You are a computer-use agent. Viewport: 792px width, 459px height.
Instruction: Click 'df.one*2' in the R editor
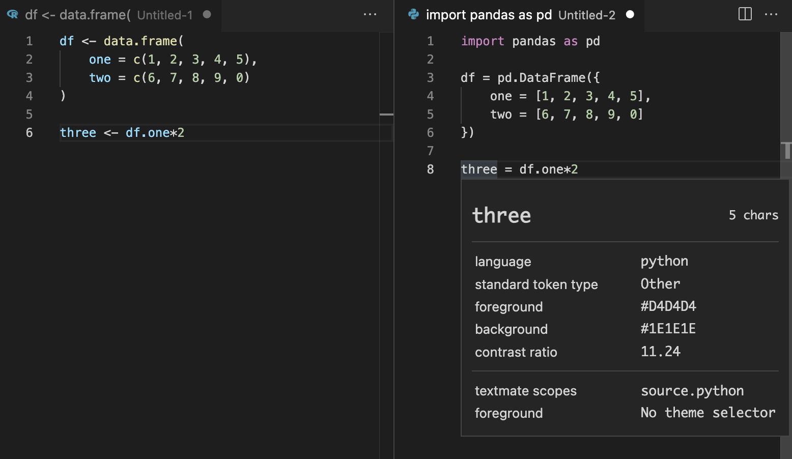[x=155, y=133]
